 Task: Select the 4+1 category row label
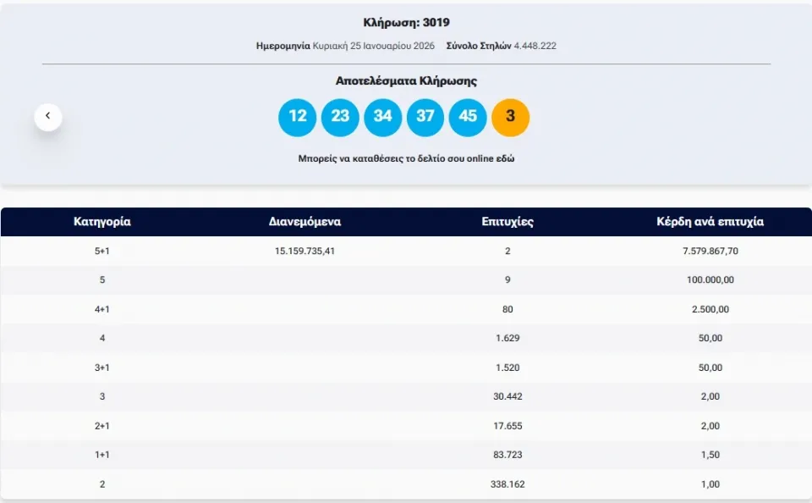pyautogui.click(x=102, y=309)
